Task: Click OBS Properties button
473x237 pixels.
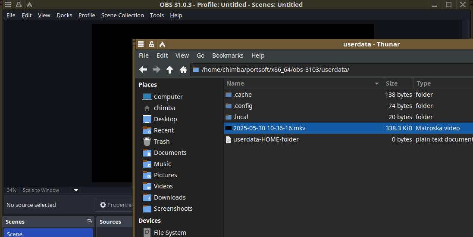Action: [x=114, y=205]
